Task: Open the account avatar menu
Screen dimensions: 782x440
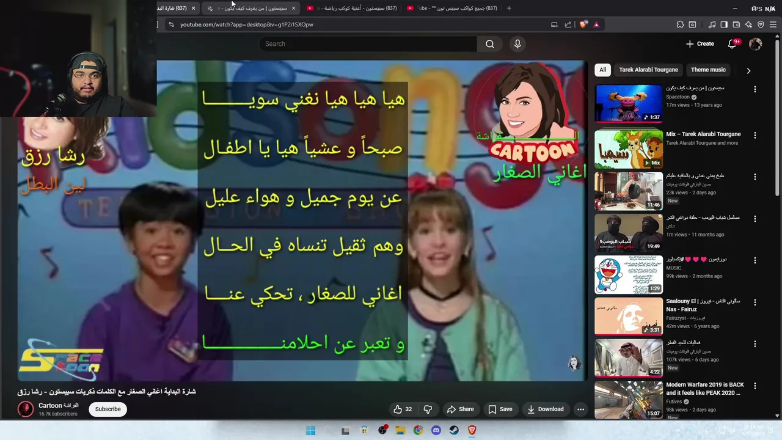Action: tap(756, 44)
